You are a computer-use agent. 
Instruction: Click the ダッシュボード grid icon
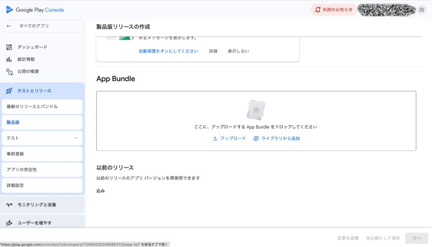click(9, 47)
